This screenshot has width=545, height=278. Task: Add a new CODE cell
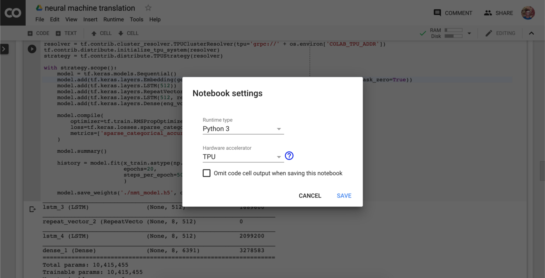click(x=38, y=33)
